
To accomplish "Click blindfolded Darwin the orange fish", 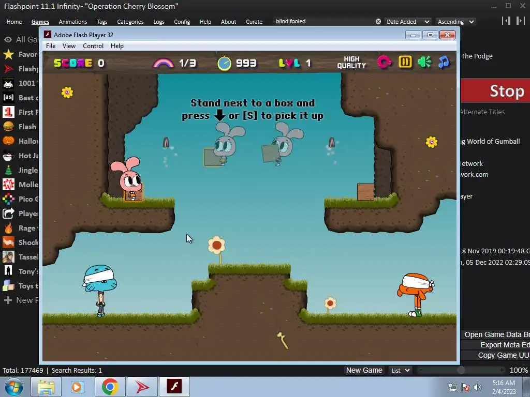I will tap(416, 294).
